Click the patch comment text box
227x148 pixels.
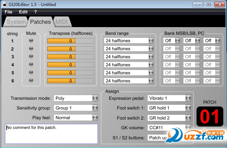click(x=52, y=134)
